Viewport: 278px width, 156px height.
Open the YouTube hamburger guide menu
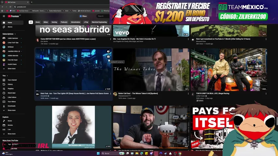(4, 16)
